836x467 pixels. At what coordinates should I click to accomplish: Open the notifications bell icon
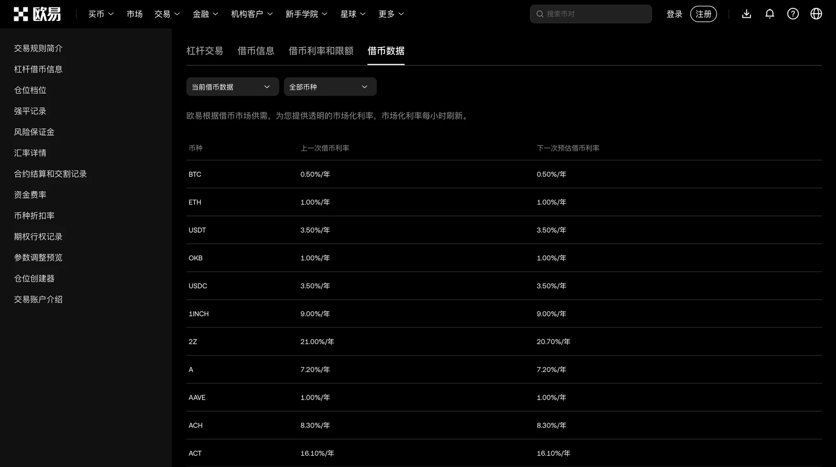770,14
